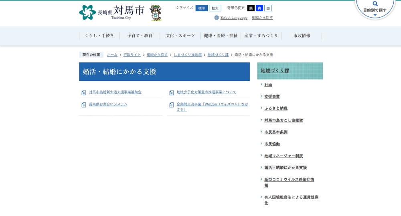Open the Select Language link

pos(234,18)
